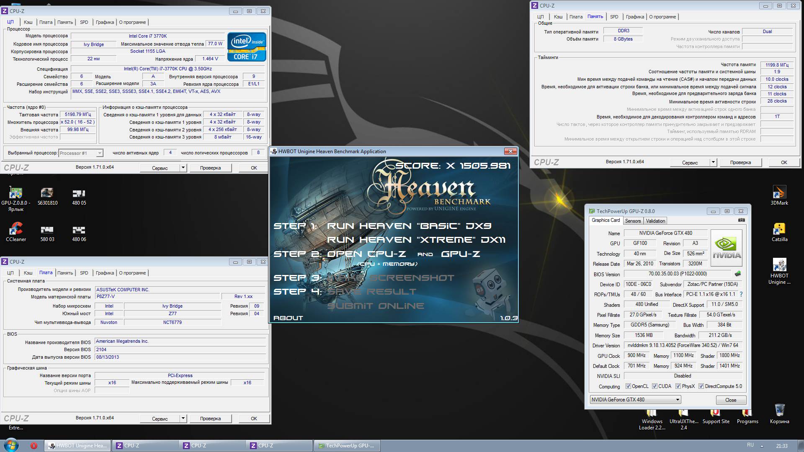
Task: Select ЦП tab in the memory CPU-Z window
Action: point(541,17)
